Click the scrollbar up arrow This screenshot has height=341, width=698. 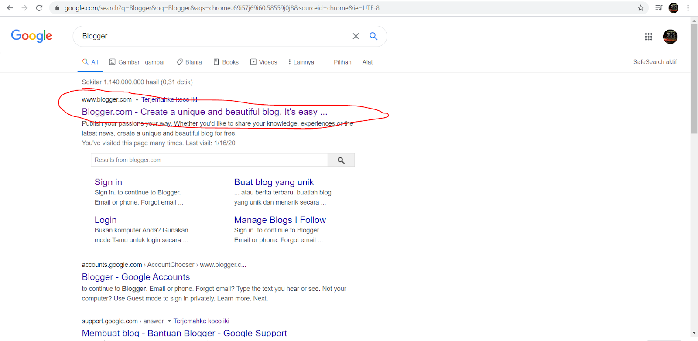pyautogui.click(x=694, y=20)
